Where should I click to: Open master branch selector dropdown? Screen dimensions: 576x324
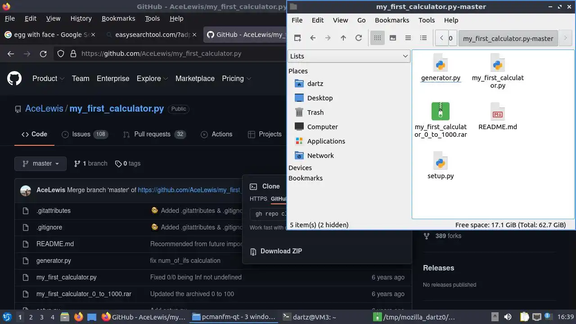(x=40, y=163)
